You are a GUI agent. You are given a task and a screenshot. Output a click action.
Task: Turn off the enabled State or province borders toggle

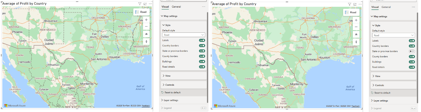tap(202, 51)
